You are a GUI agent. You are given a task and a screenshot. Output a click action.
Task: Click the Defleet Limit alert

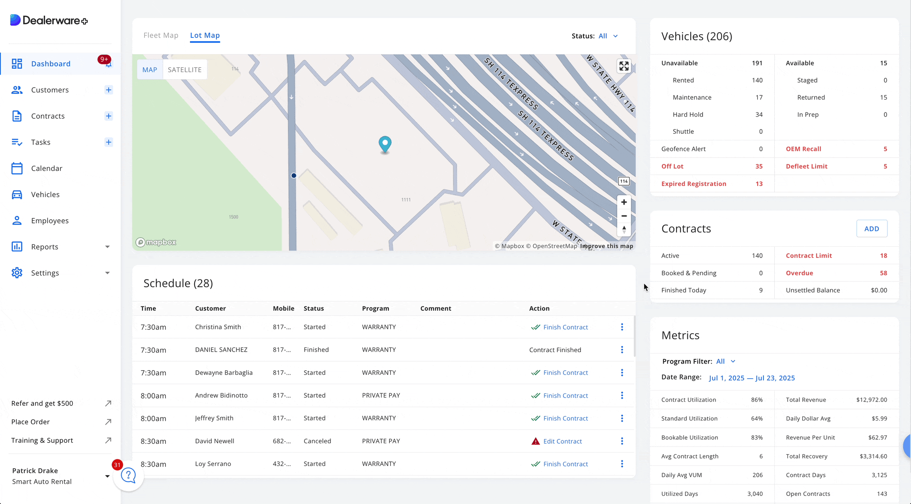click(x=836, y=166)
